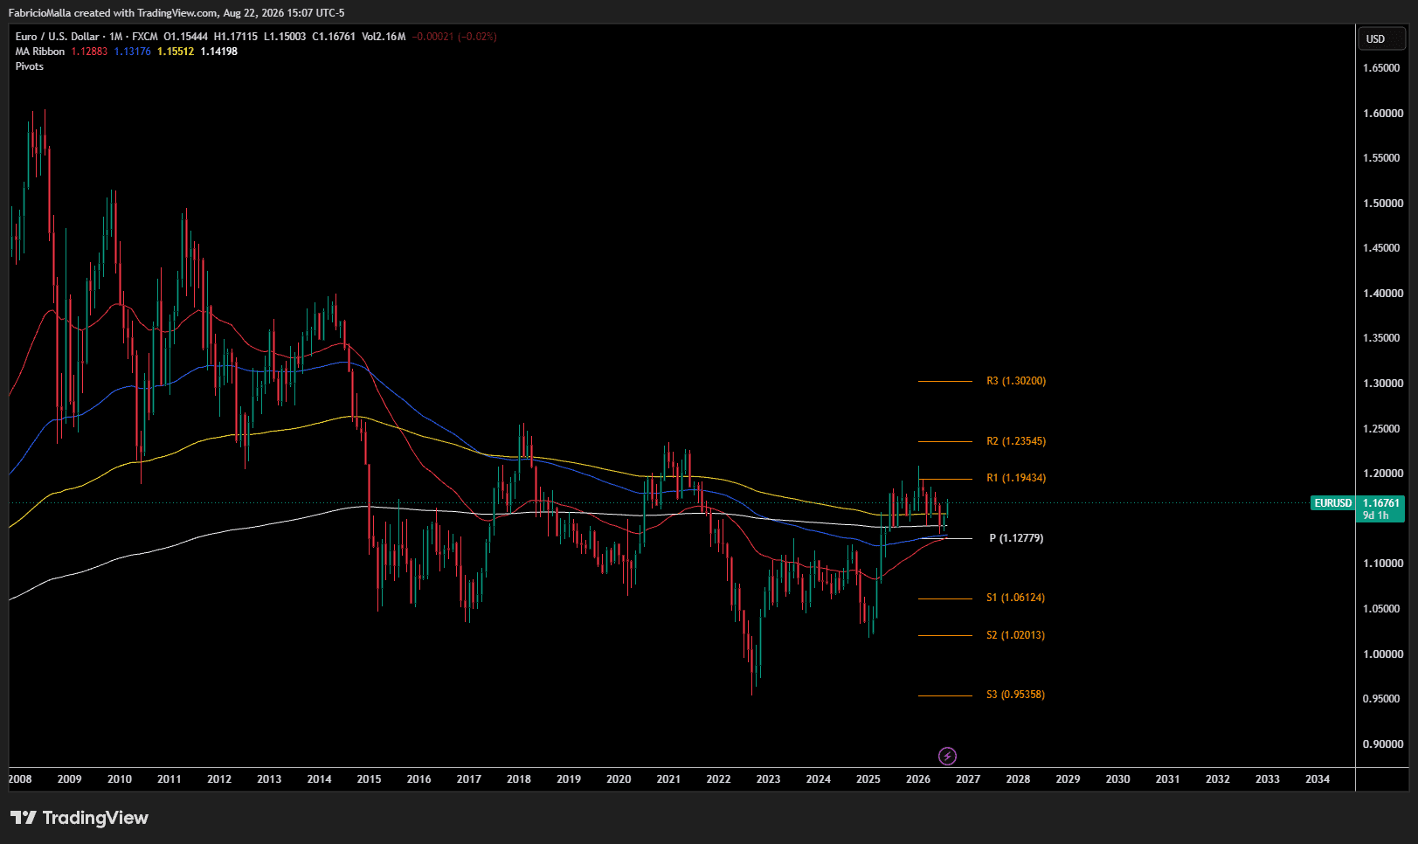The width and height of the screenshot is (1418, 844).
Task: Click the 1.25000 price axis label
Action: pos(1382,429)
